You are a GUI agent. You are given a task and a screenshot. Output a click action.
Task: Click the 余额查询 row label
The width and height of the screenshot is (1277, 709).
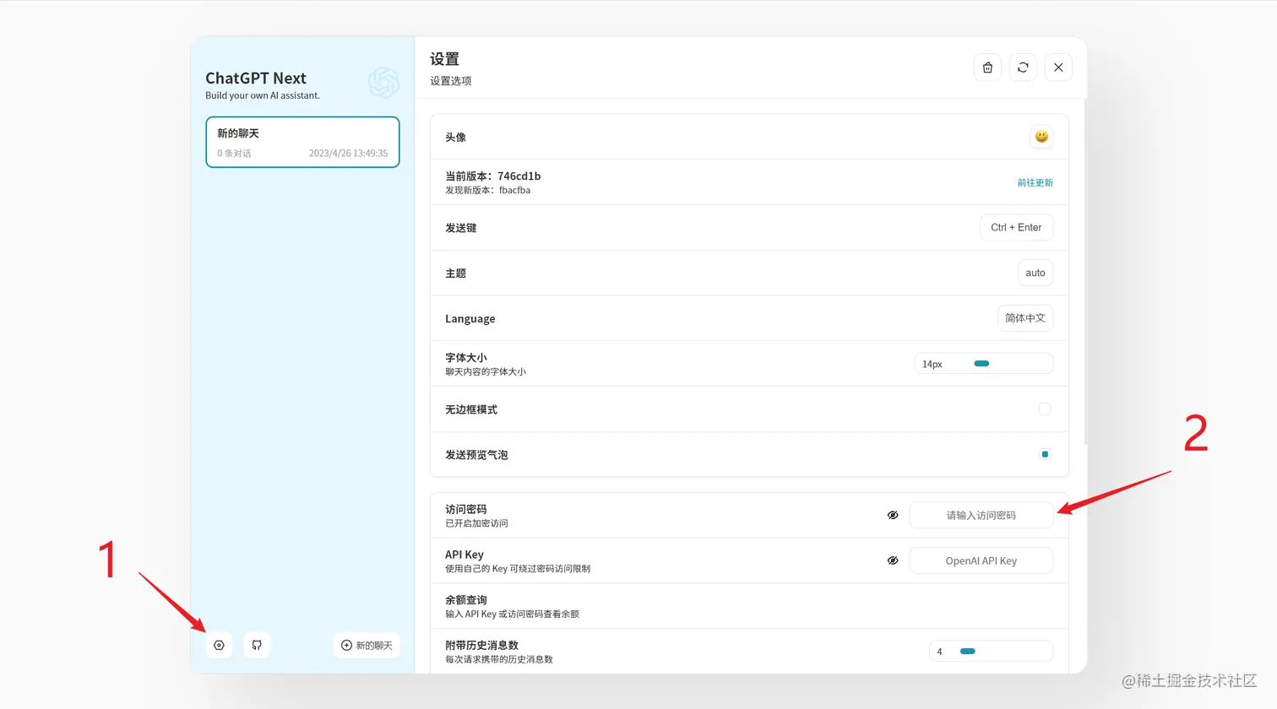[466, 599]
